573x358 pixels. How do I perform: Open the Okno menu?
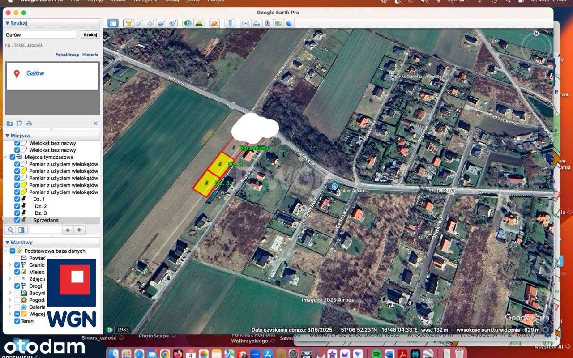(x=193, y=1)
